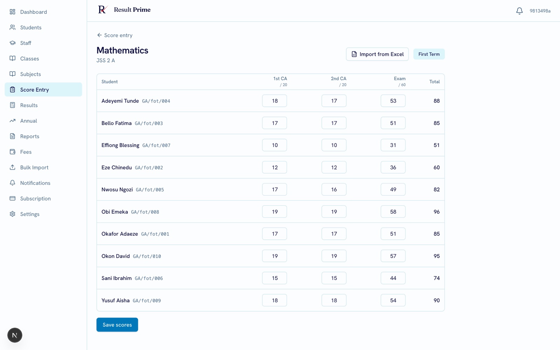Edit Eze Chinedu's 1st CA score

[x=274, y=167]
